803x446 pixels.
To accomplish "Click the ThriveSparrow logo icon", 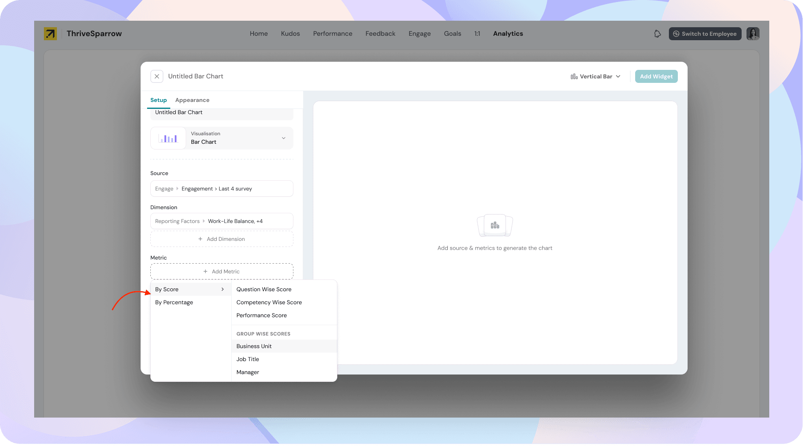I will pyautogui.click(x=50, y=34).
